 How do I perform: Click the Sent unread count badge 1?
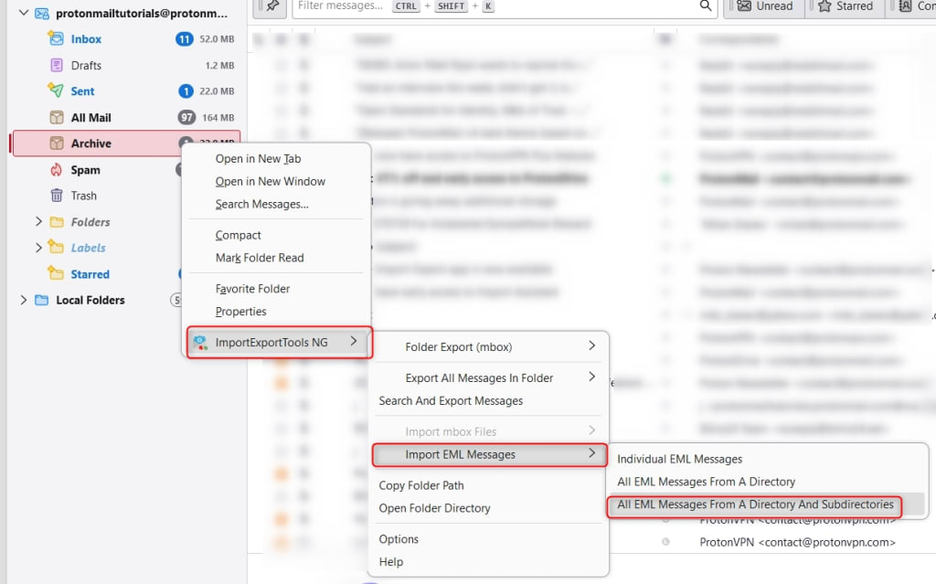(x=186, y=91)
